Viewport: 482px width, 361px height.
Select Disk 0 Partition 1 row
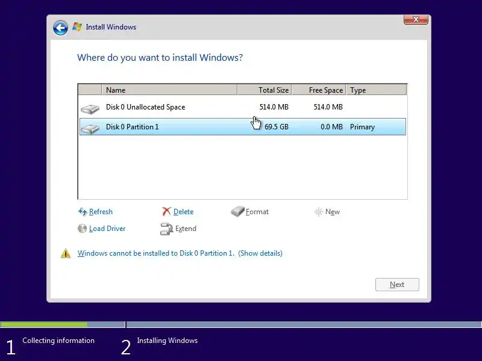(243, 127)
